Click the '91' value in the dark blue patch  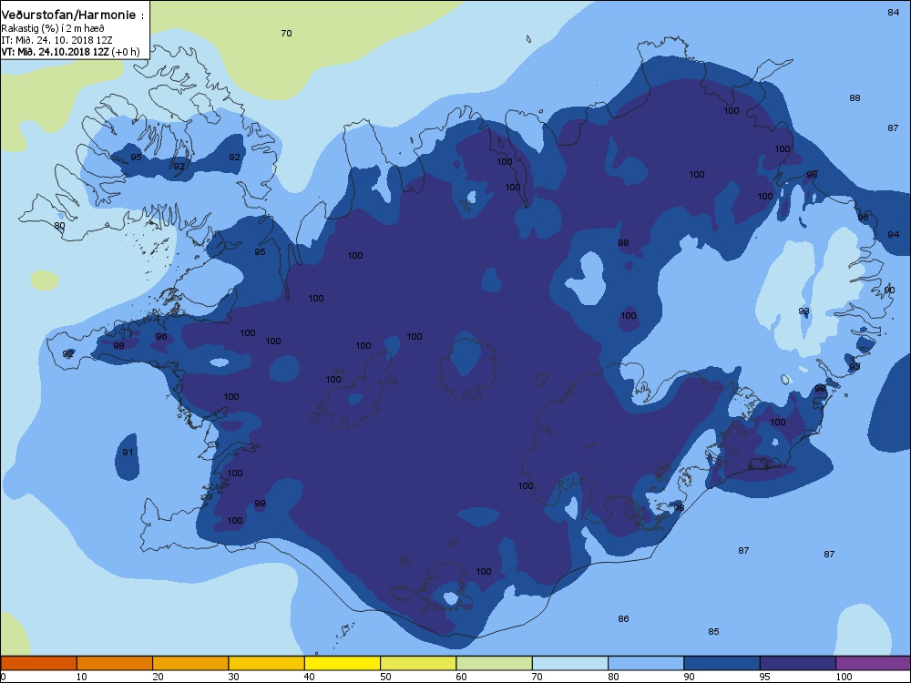click(128, 453)
